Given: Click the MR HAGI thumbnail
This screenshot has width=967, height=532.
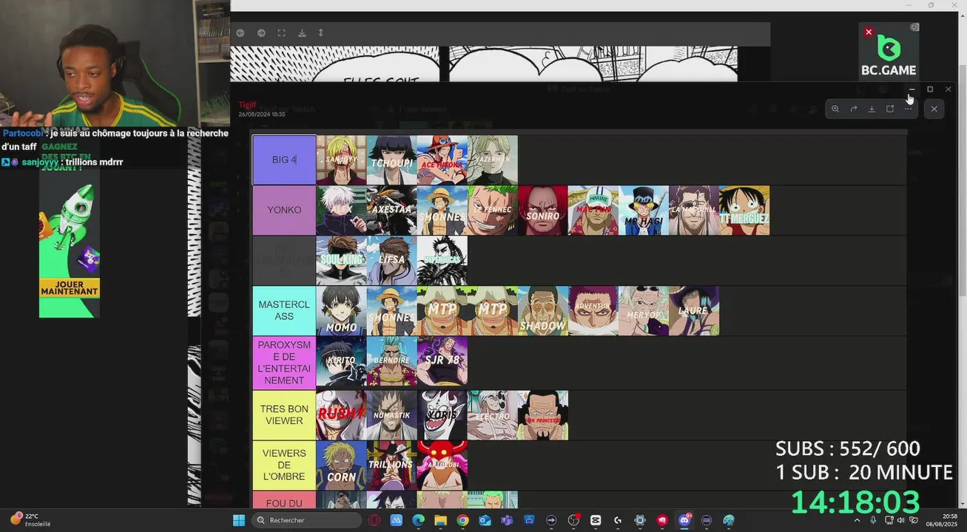Looking at the screenshot, I should (x=643, y=211).
